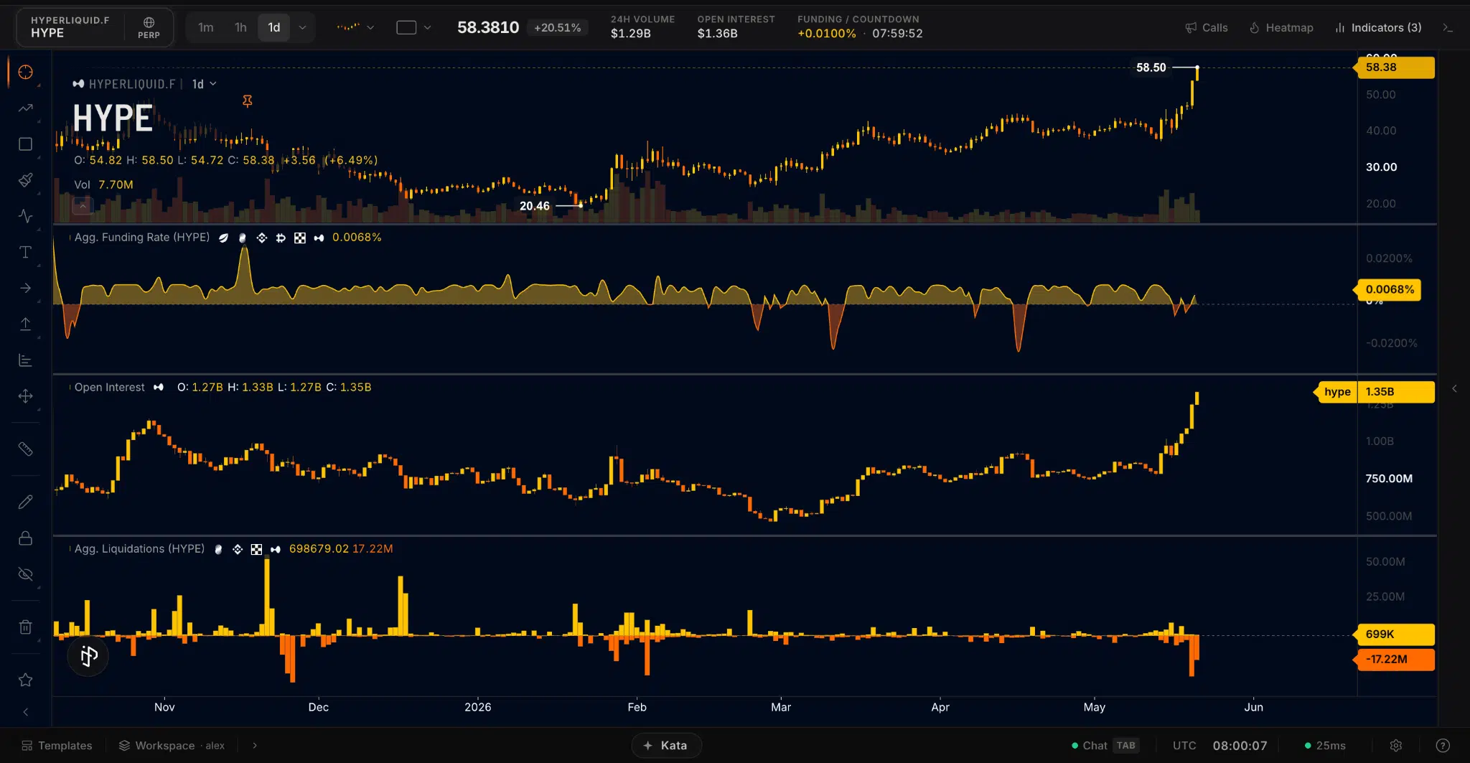Image resolution: width=1470 pixels, height=763 pixels.
Task: Click the PERP globe market type icon
Action: click(149, 28)
